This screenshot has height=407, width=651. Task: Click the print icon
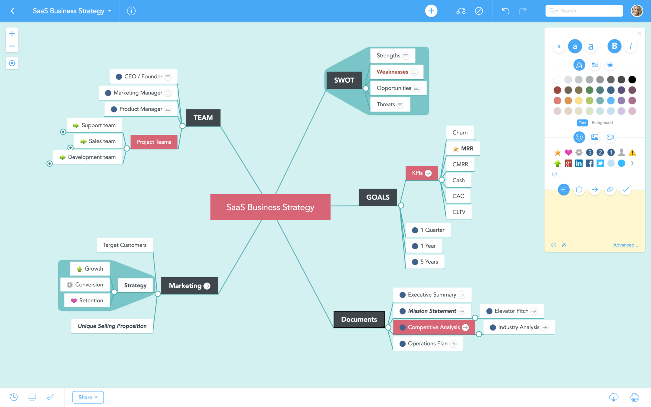tap(634, 397)
